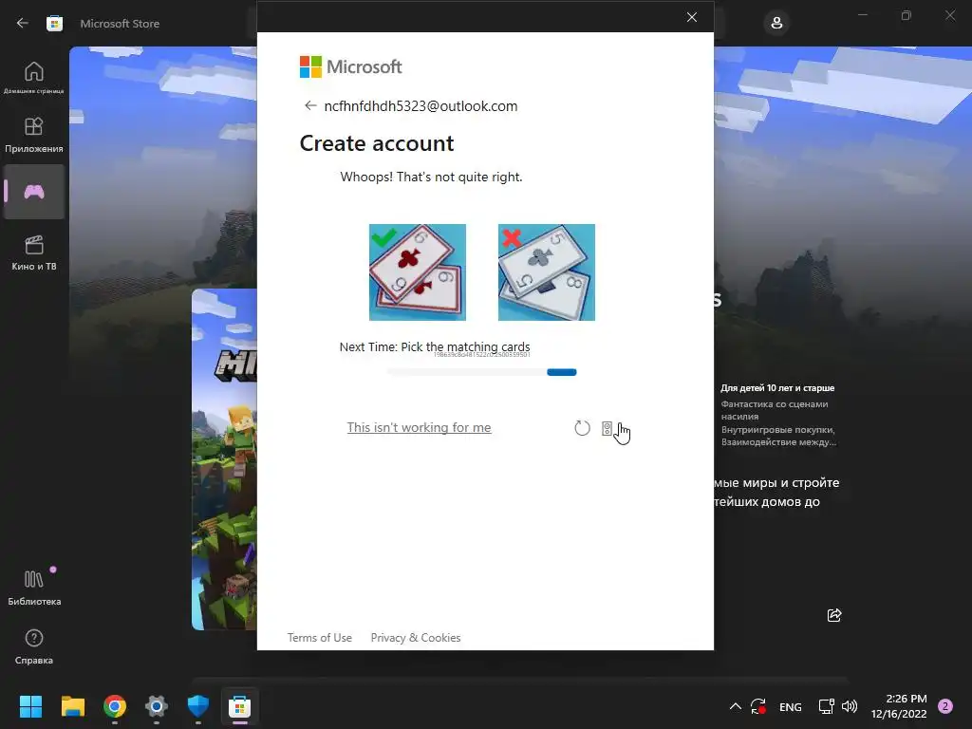
Task: Restart the puzzle with the reload icon
Action: click(x=582, y=428)
